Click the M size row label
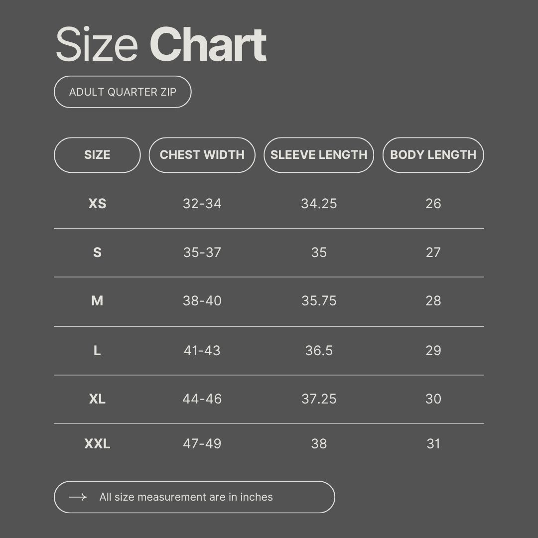 [x=97, y=301]
